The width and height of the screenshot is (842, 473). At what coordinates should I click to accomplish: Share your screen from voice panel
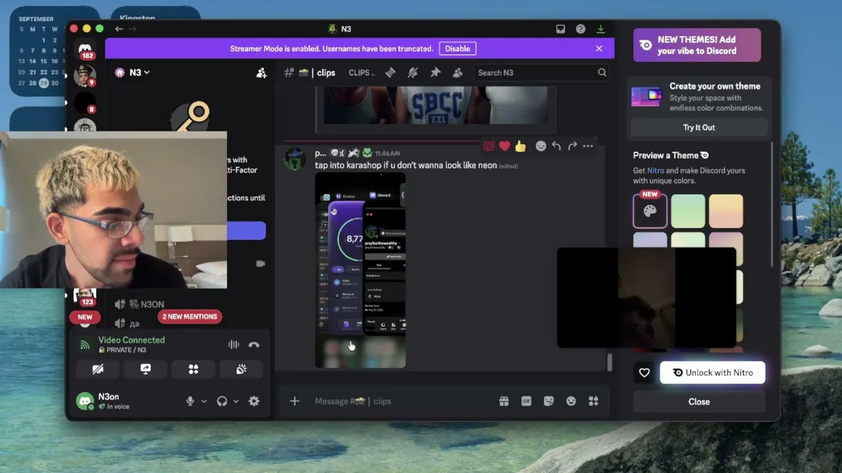pos(145,369)
